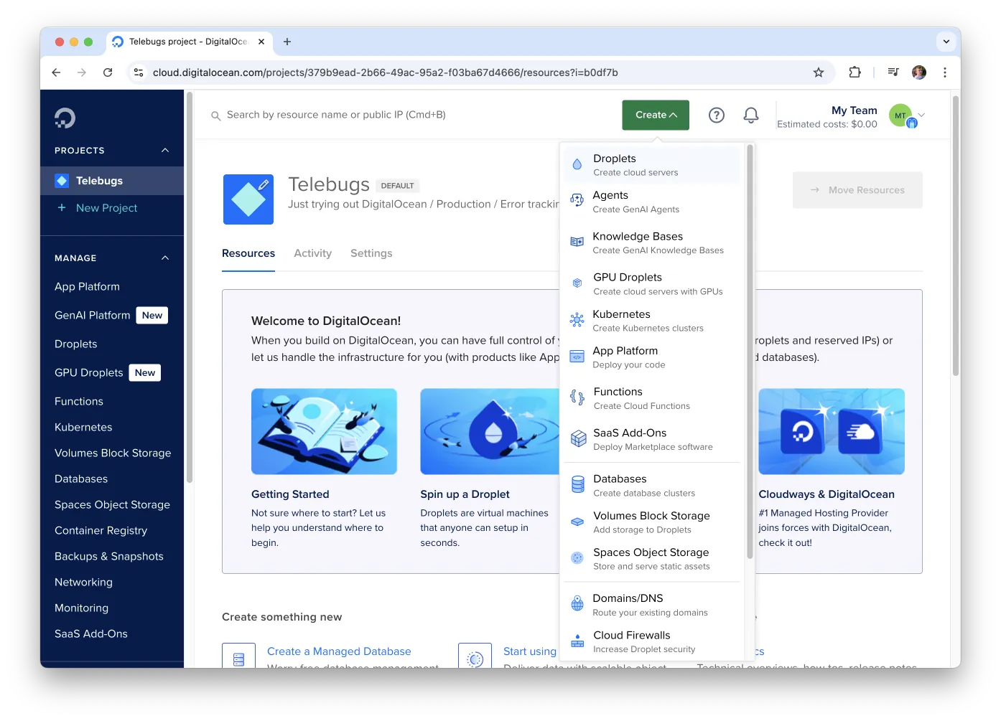Click the DigitalOcean logo in the sidebar
This screenshot has height=721, width=1001.
[65, 116]
